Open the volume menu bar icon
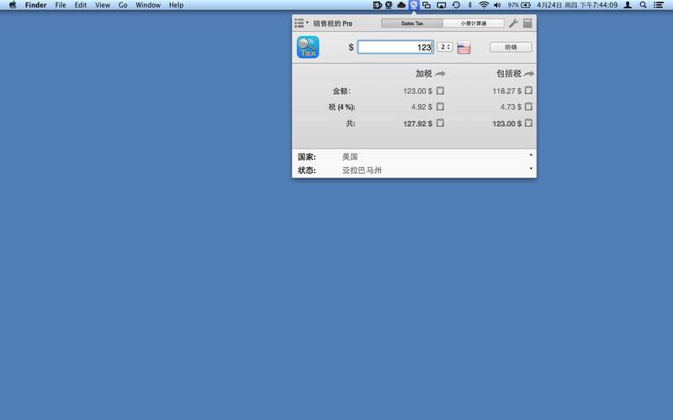673x420 pixels. pos(497,5)
